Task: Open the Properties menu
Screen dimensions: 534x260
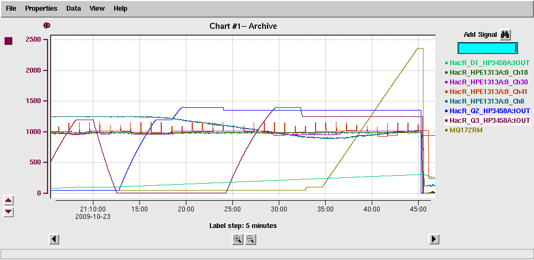Action: pos(41,9)
